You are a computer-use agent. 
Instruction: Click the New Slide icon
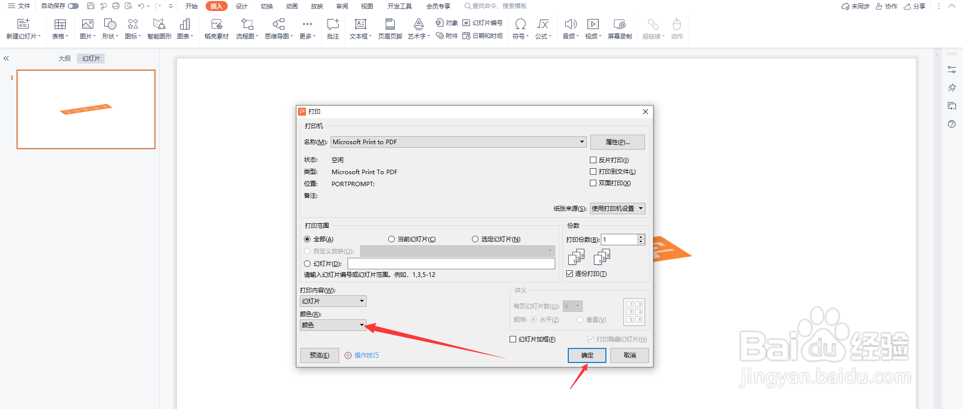[x=23, y=24]
